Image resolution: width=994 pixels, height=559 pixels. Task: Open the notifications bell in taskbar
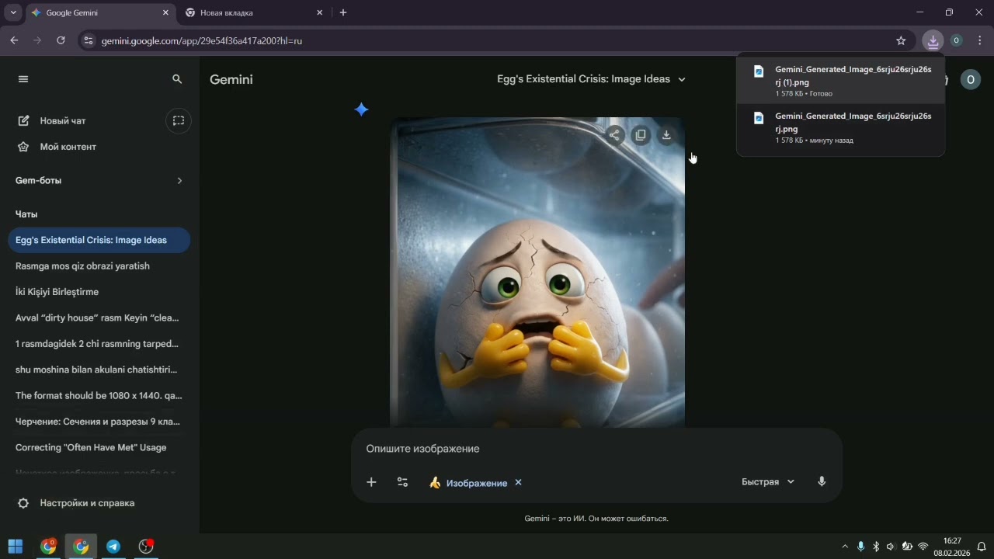coord(982,547)
